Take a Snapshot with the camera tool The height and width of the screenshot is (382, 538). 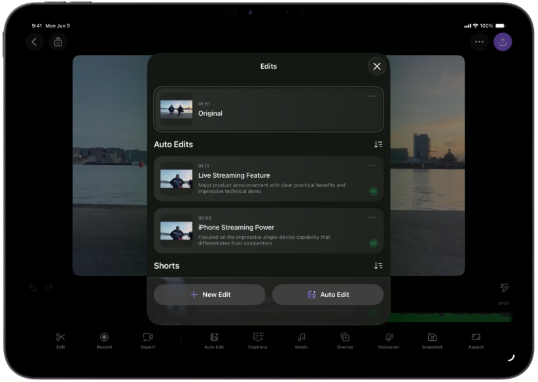[x=432, y=341]
